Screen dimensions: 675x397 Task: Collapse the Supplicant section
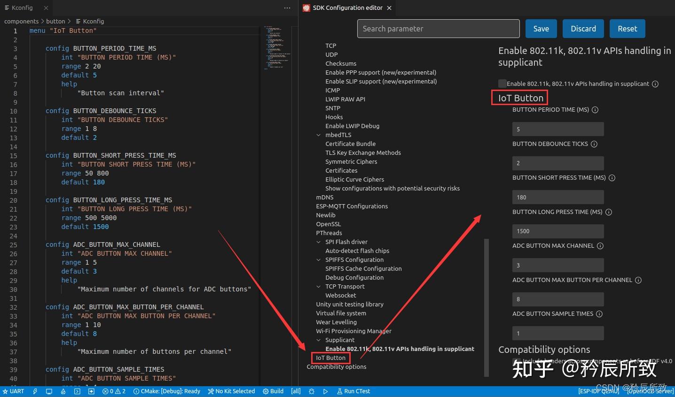pos(319,340)
